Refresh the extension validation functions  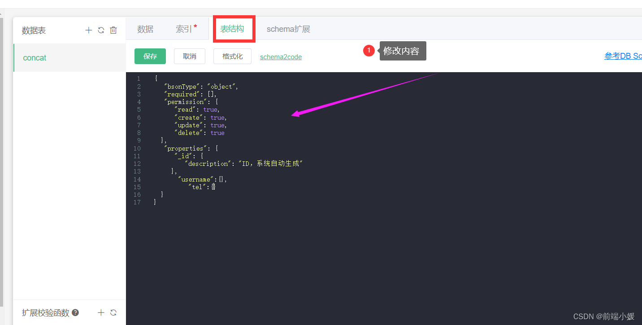coord(113,313)
